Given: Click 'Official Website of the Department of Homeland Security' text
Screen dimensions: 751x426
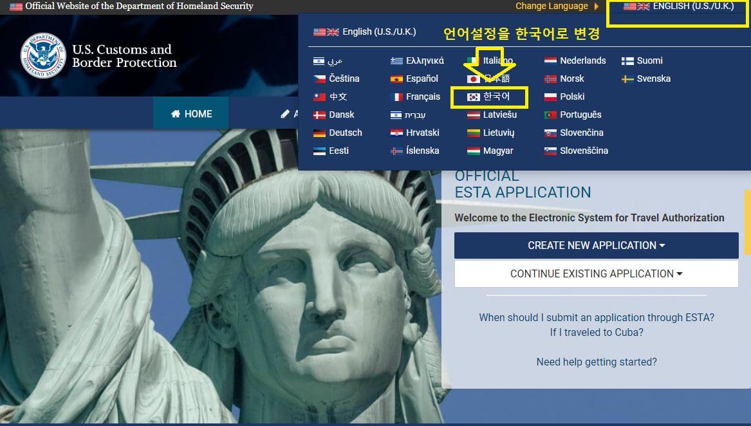Looking at the screenshot, I should click(139, 6).
